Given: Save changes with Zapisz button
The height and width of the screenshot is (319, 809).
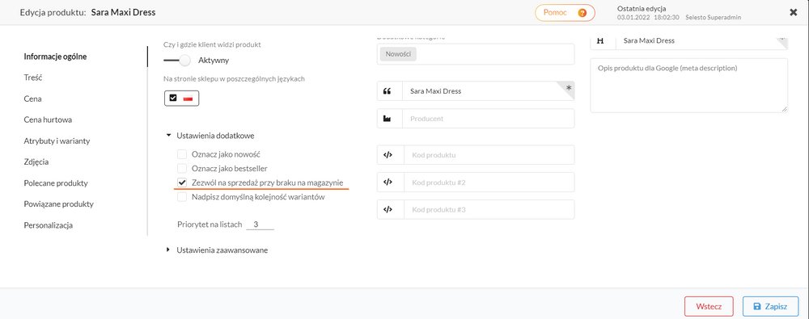Looking at the screenshot, I should point(771,306).
